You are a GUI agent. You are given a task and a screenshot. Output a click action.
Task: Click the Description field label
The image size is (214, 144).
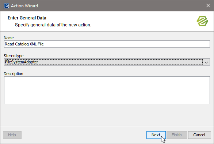pos(14,74)
